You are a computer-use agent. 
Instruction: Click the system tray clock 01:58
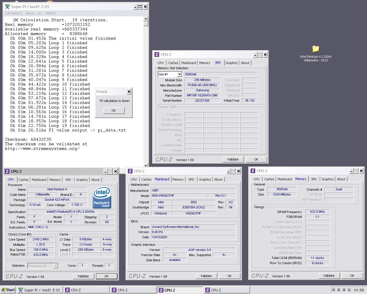click(359, 290)
